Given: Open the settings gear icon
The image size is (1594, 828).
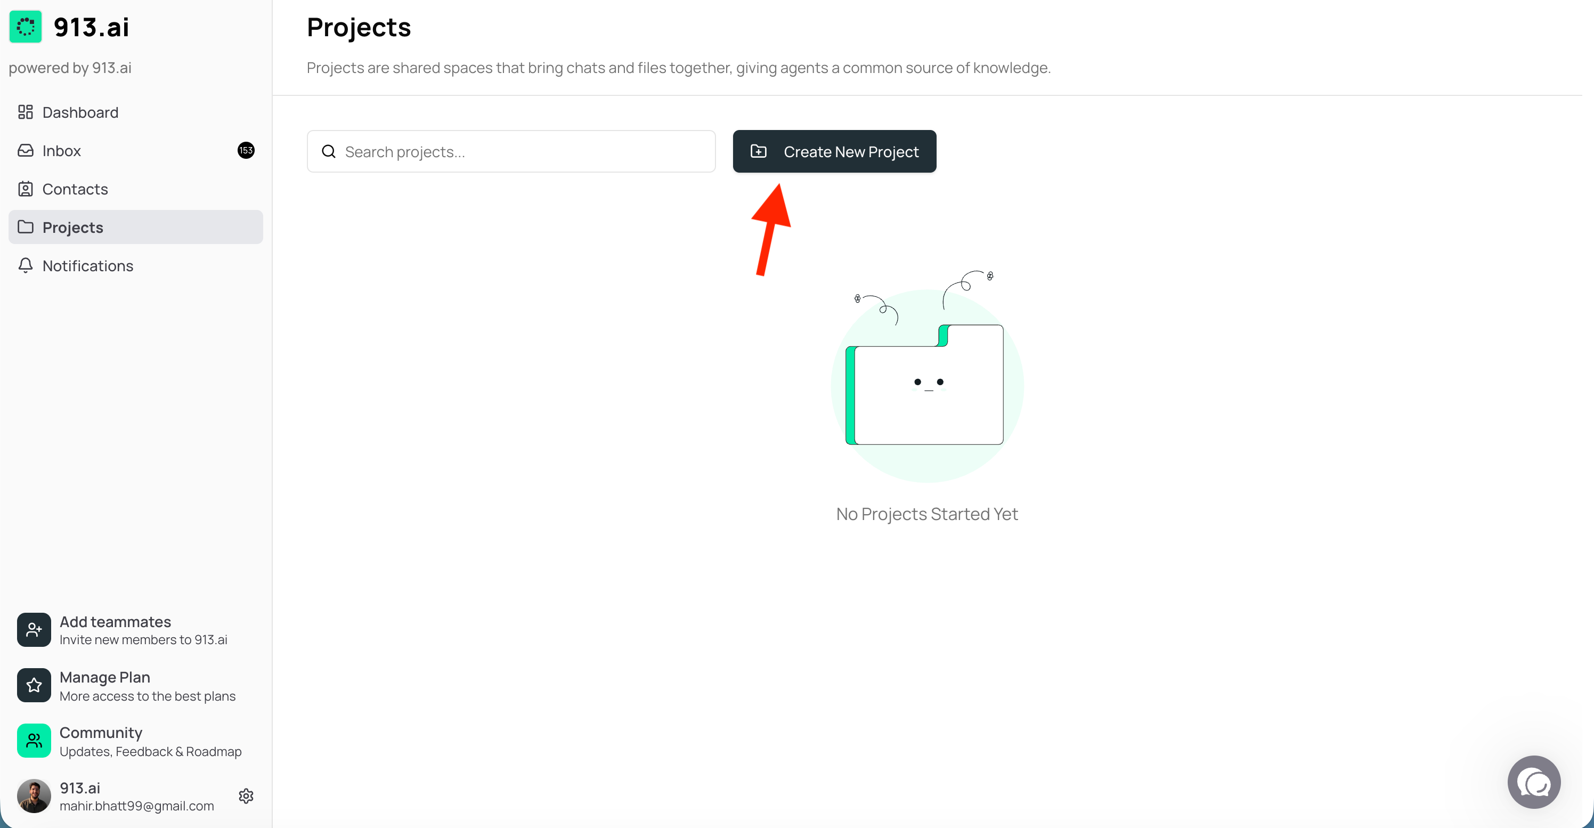Looking at the screenshot, I should 246,796.
